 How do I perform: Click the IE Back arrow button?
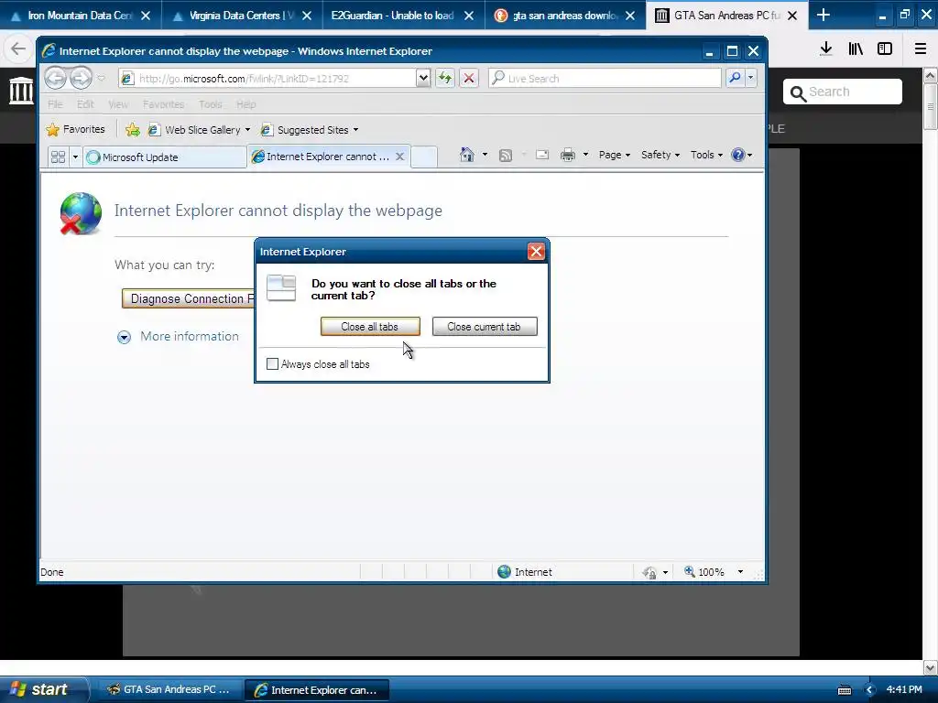(x=56, y=78)
